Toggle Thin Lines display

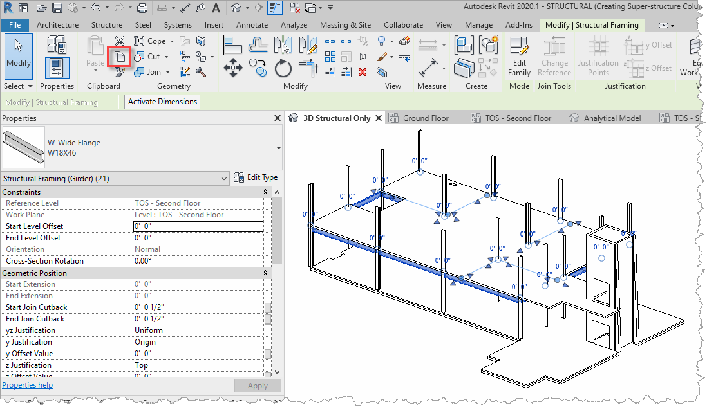tap(274, 8)
